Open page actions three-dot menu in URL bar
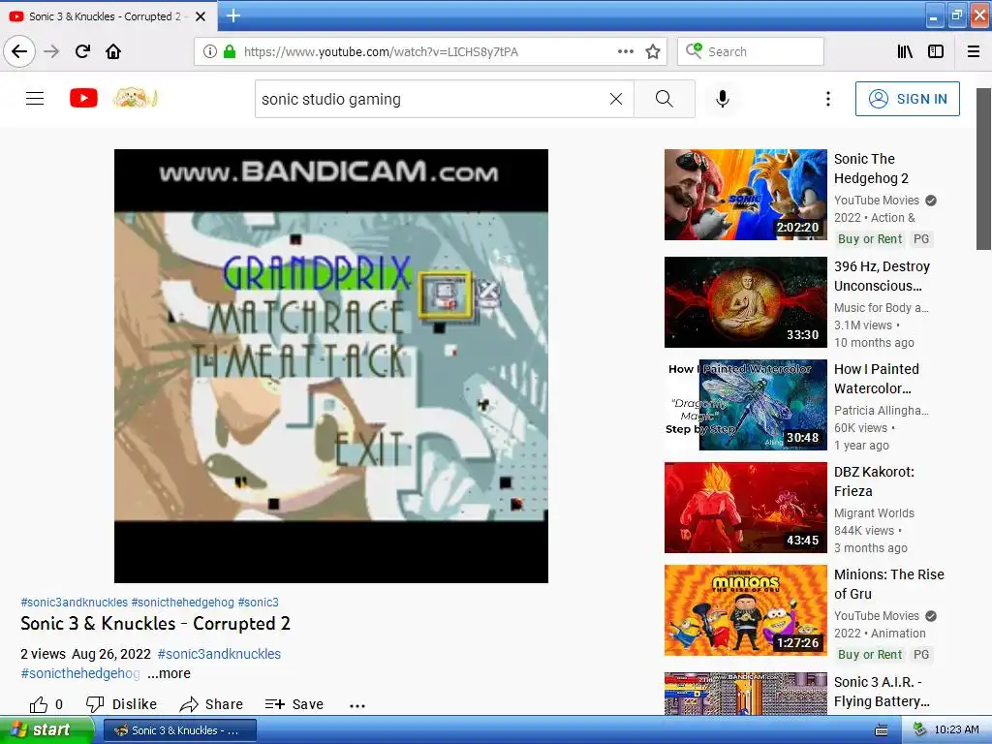The width and height of the screenshot is (992, 744). [x=625, y=51]
